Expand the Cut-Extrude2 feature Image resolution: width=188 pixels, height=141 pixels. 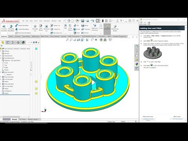(0, 86)
